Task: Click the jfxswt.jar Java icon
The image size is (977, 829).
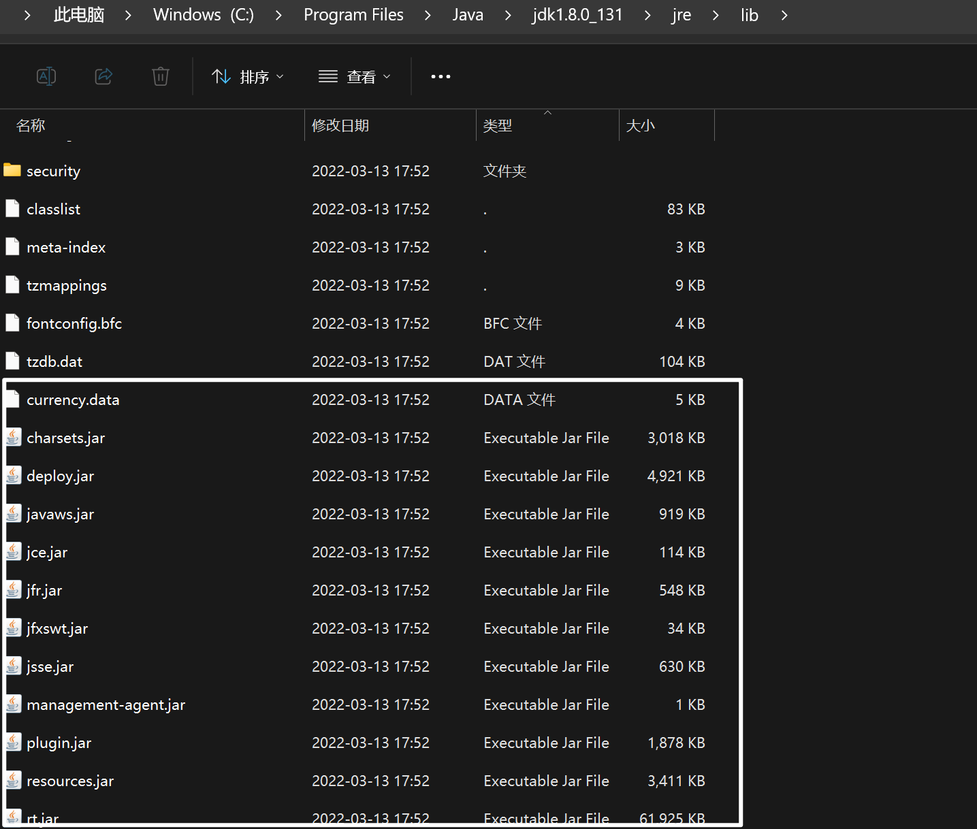Action: click(14, 628)
